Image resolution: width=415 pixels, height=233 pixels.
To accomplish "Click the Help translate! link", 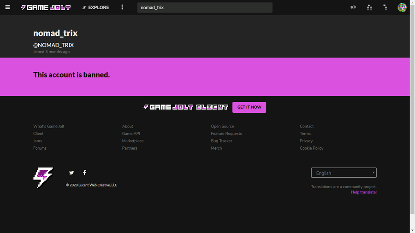I will (364, 192).
